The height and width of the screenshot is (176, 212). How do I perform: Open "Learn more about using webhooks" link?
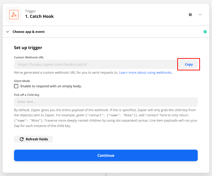point(145,73)
